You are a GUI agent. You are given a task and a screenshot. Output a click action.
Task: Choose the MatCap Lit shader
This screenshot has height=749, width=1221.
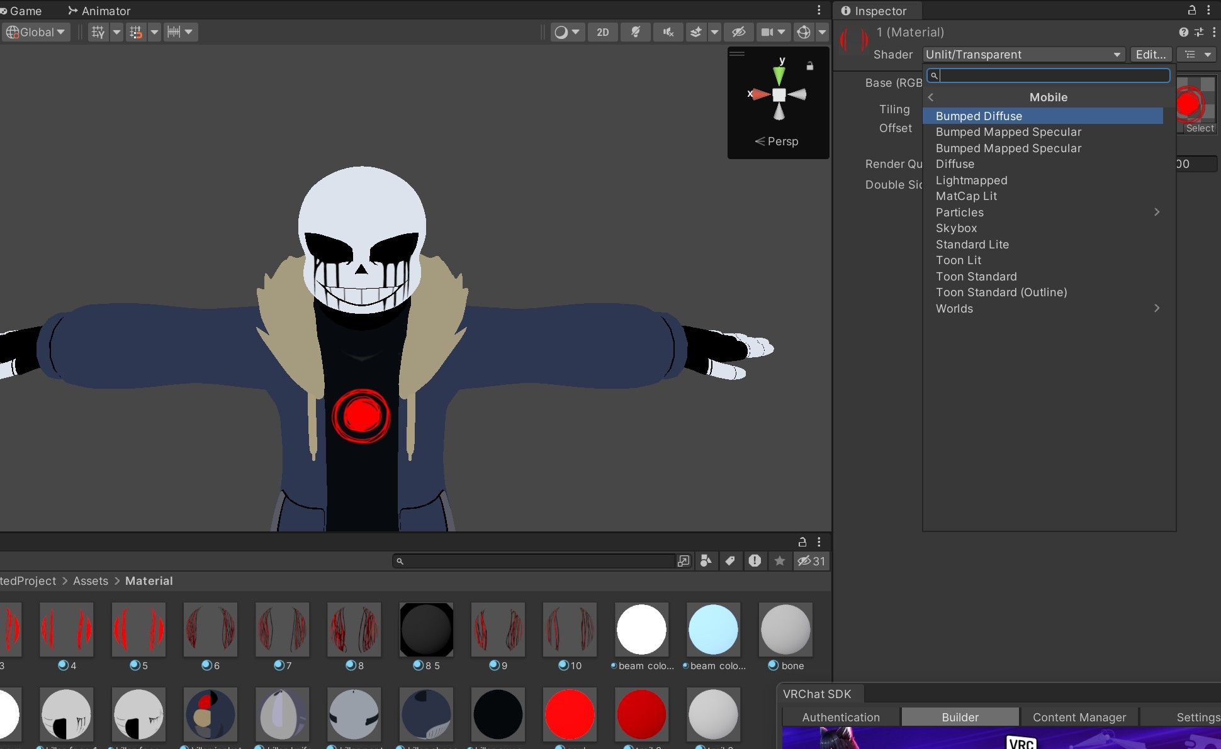click(x=1043, y=196)
